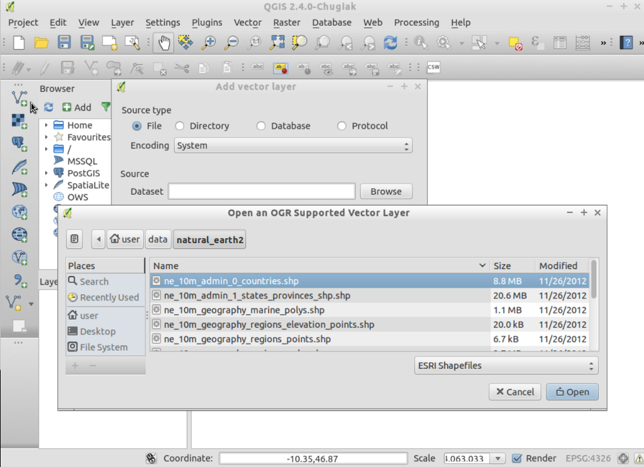Viewport: 644px width, 467px height.
Task: Select the Pan Map hand tool
Action: pos(164,42)
